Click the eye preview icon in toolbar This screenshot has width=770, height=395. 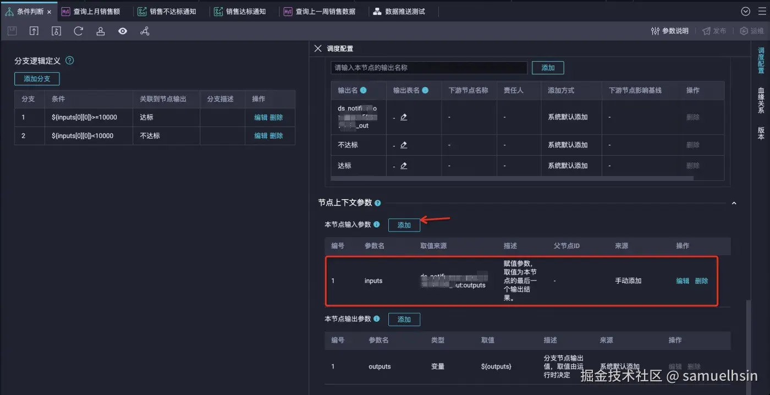(123, 31)
